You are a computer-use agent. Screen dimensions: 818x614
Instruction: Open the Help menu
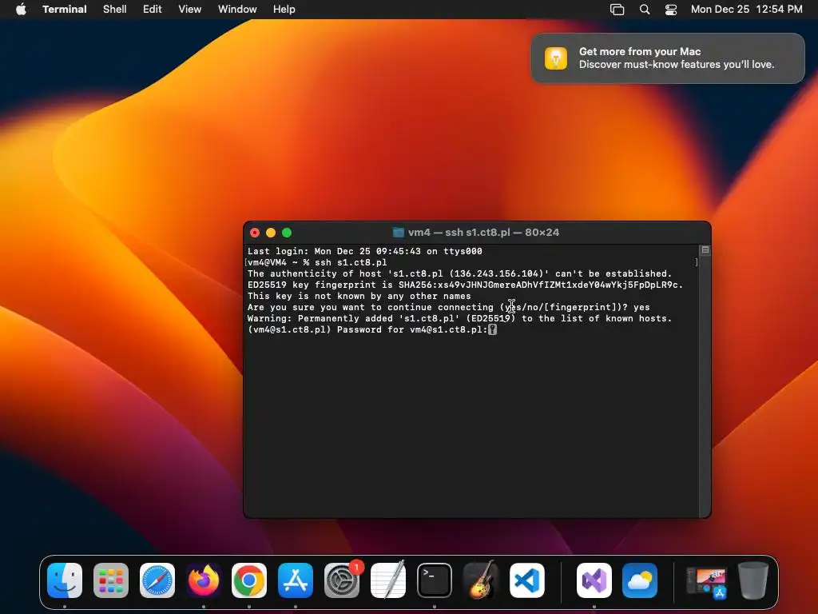(284, 10)
